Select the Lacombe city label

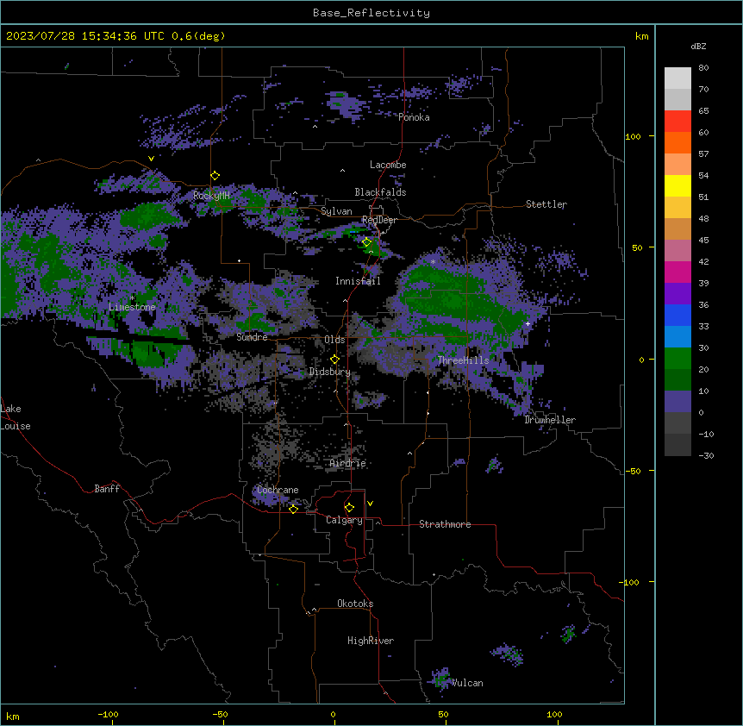coord(388,165)
